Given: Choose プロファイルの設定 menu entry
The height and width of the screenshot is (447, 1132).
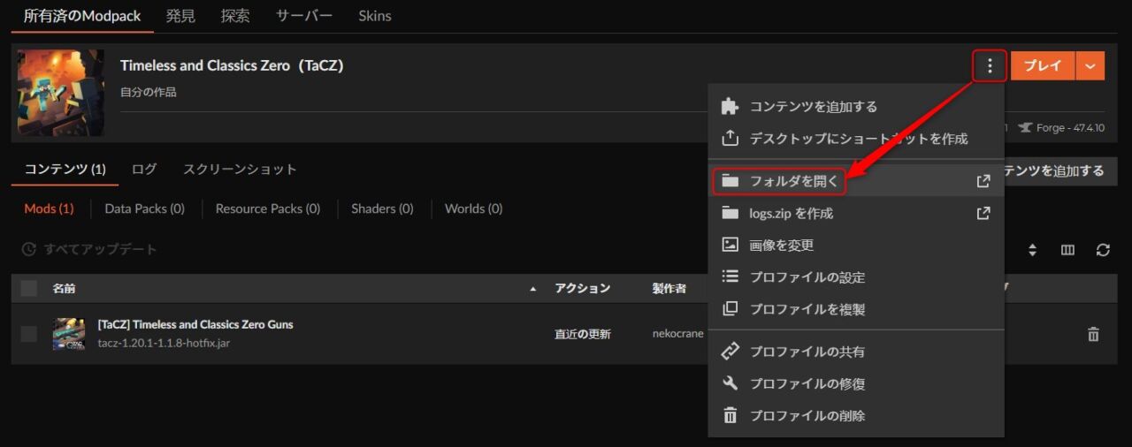Looking at the screenshot, I should pyautogui.click(x=856, y=277).
